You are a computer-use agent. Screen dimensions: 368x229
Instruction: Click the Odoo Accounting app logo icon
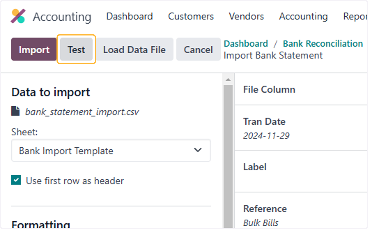click(18, 16)
